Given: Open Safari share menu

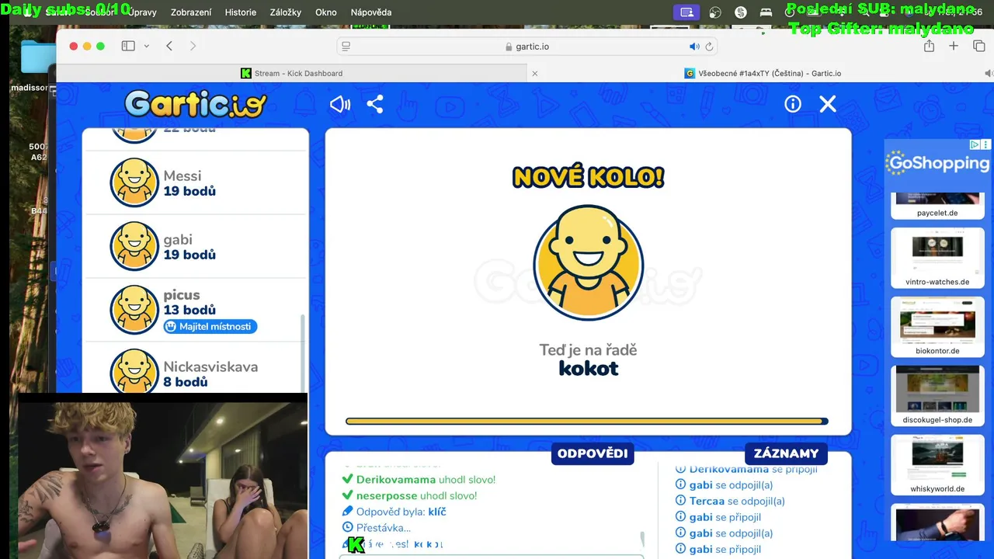Looking at the screenshot, I should coord(929,46).
